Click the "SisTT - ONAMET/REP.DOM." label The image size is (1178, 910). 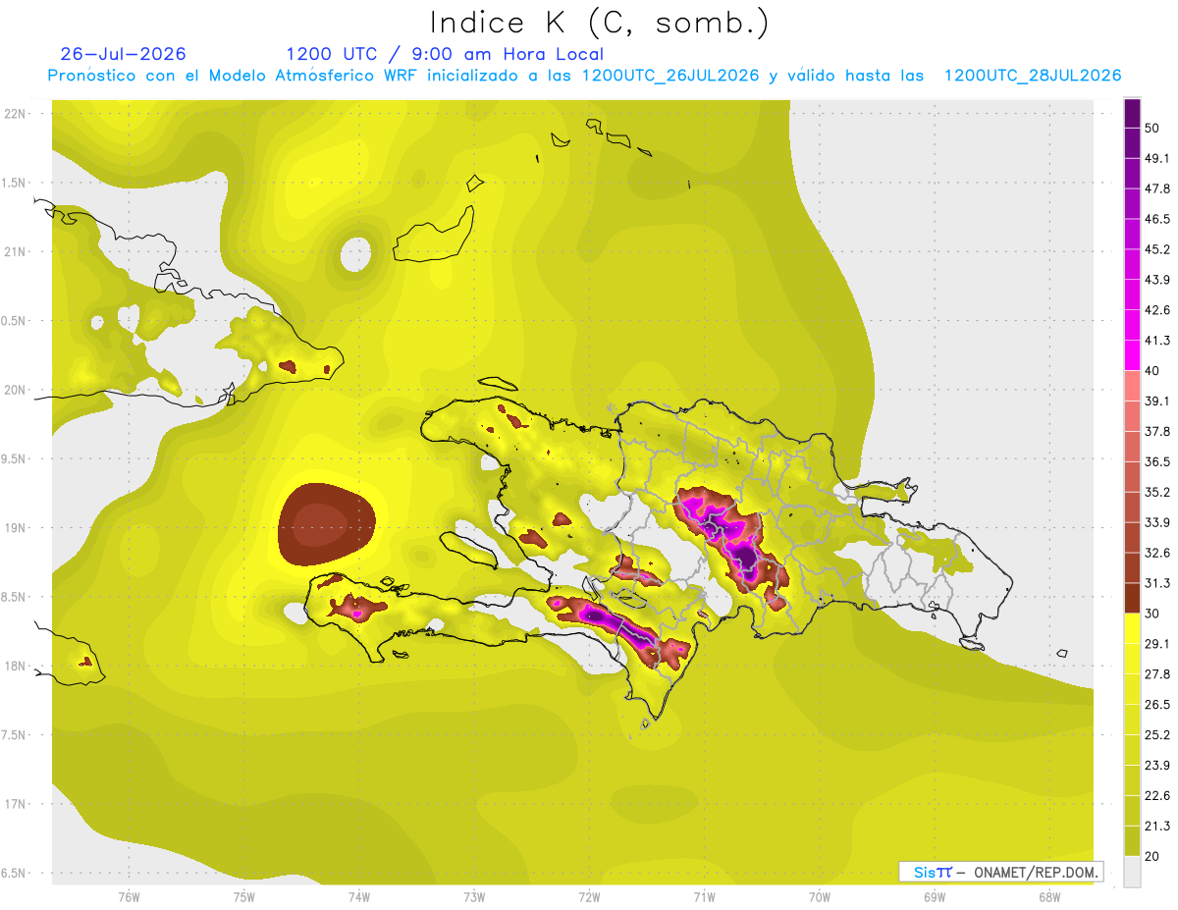1000,872
